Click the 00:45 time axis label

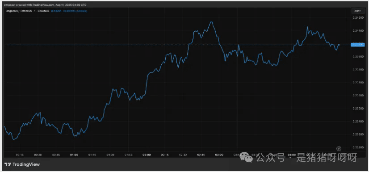coord(56,155)
